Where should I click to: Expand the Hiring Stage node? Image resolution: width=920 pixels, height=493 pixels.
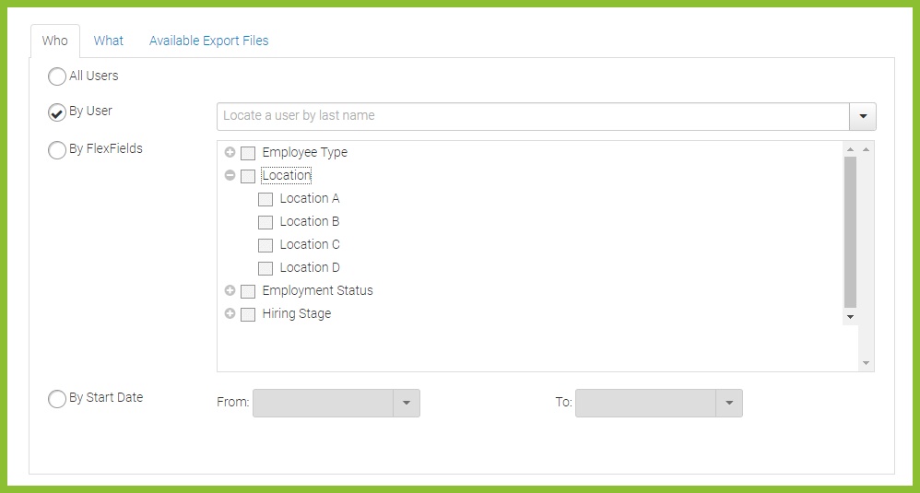[230, 313]
